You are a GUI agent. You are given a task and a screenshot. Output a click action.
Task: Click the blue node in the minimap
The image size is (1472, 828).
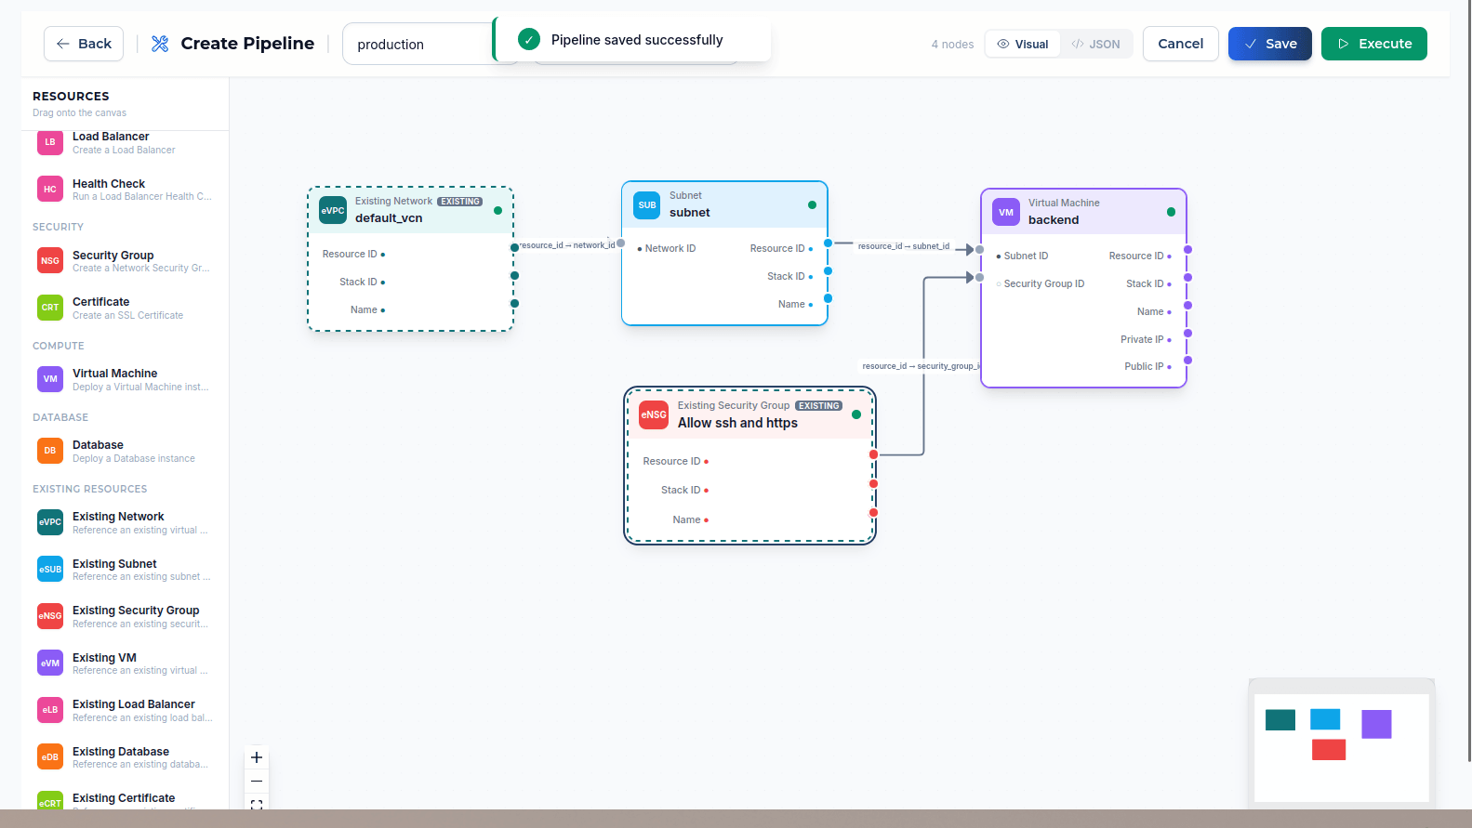click(x=1325, y=719)
